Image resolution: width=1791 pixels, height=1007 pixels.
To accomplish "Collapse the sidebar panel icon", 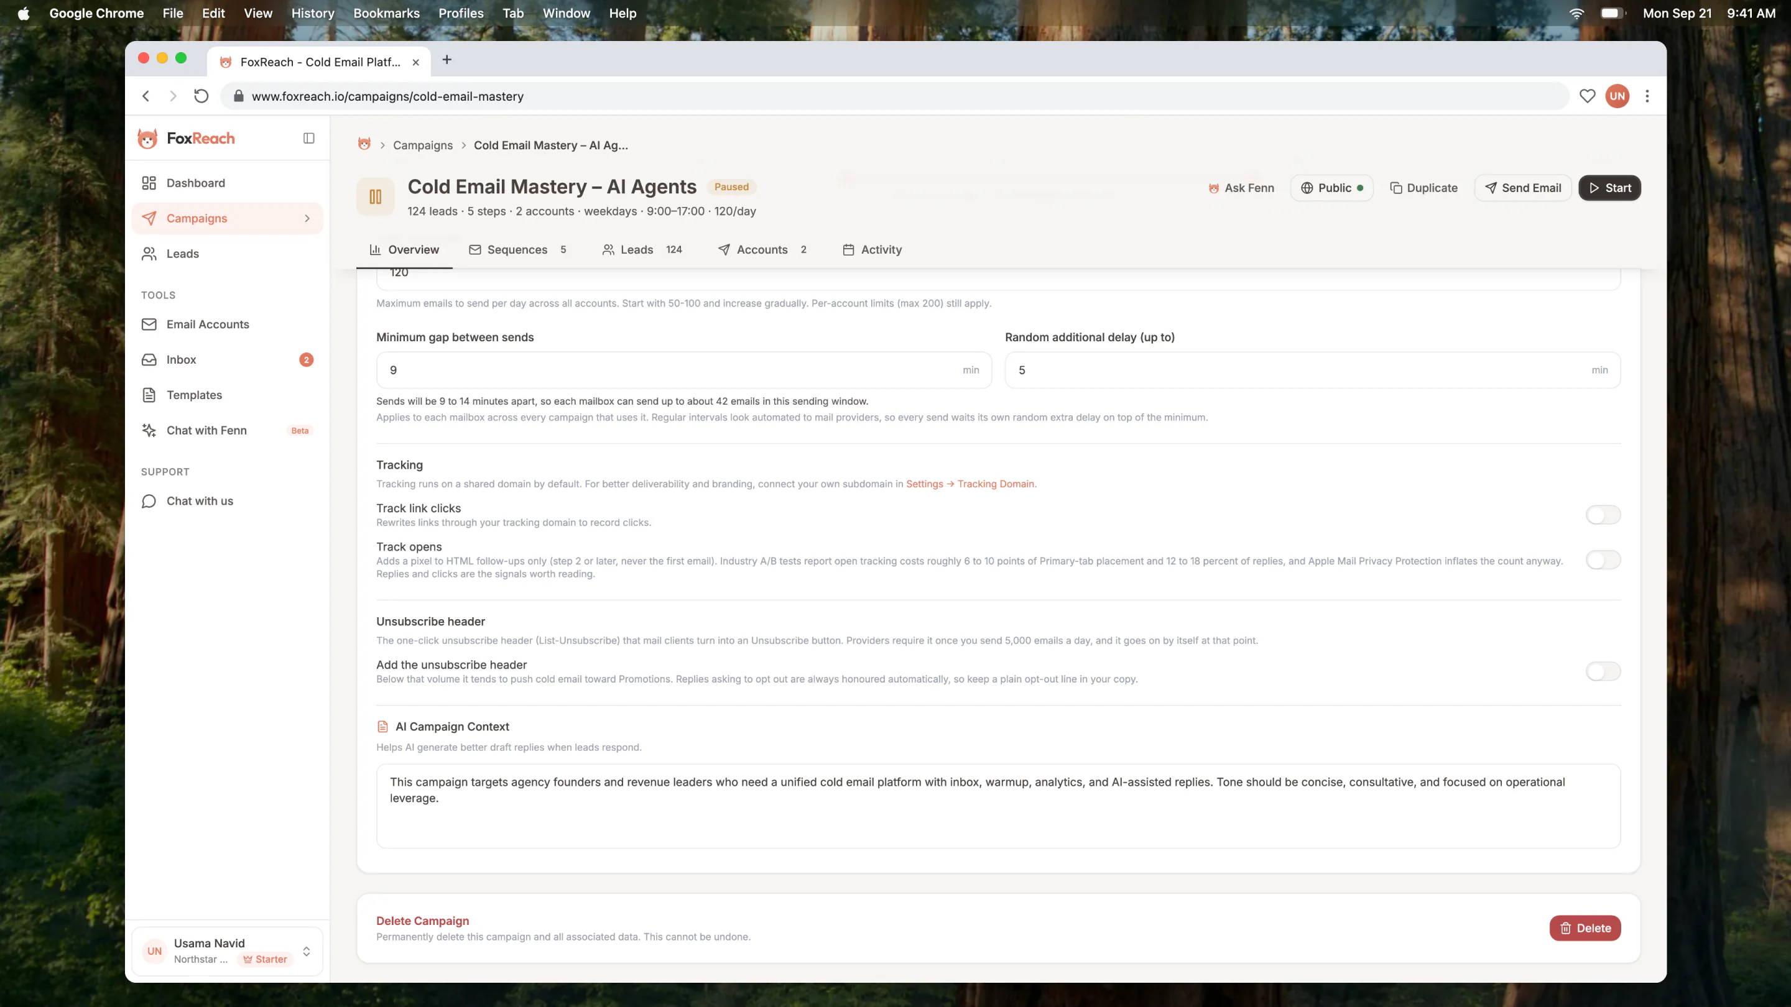I will click(308, 138).
